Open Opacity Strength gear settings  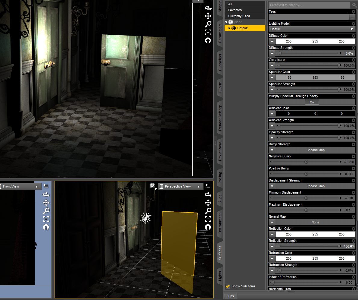(x=353, y=132)
